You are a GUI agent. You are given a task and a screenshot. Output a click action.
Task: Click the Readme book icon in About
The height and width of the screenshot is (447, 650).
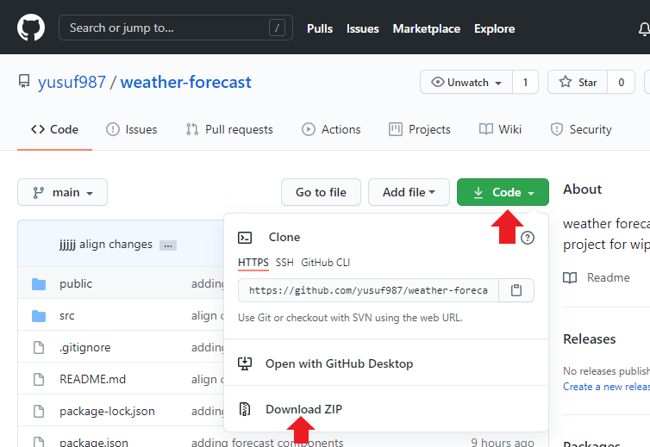(x=570, y=277)
